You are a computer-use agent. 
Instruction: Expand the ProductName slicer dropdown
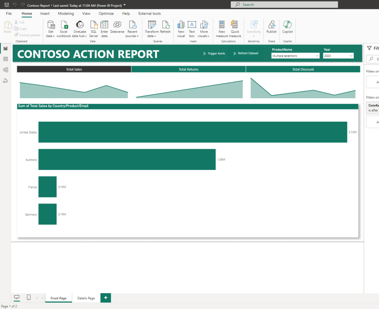pos(295,56)
